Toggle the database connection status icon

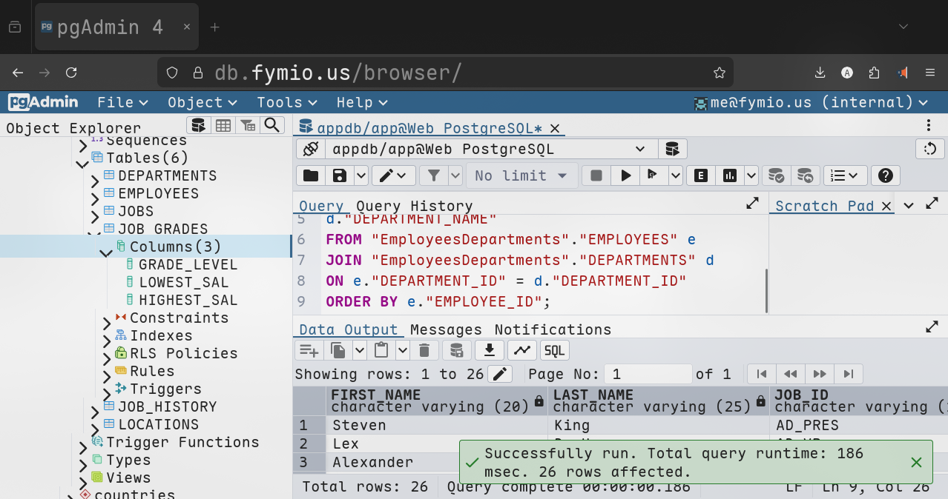311,149
